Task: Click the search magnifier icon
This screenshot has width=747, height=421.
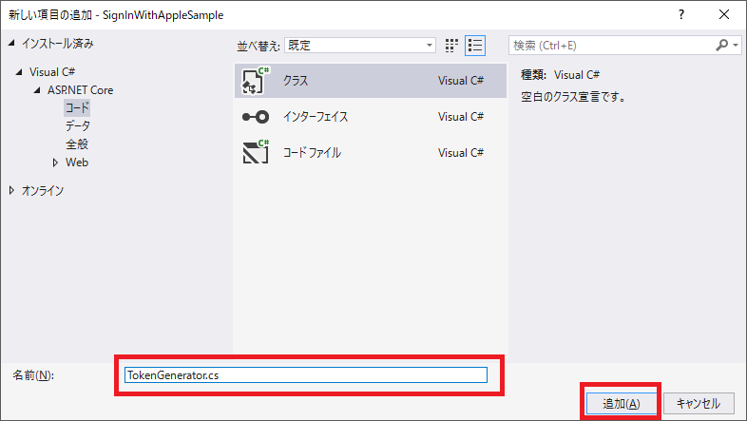Action: [721, 46]
